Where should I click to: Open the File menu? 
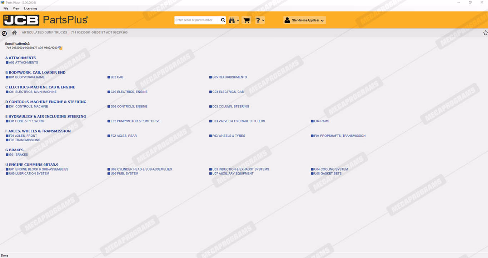(6, 8)
